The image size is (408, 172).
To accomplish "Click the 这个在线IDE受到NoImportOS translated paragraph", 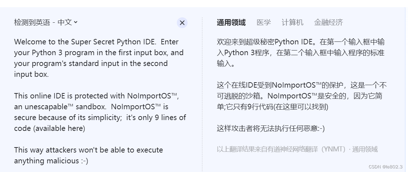I will tap(302, 96).
